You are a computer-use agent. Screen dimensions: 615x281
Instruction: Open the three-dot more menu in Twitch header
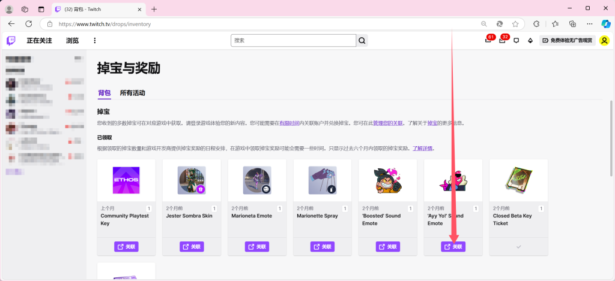tap(94, 40)
